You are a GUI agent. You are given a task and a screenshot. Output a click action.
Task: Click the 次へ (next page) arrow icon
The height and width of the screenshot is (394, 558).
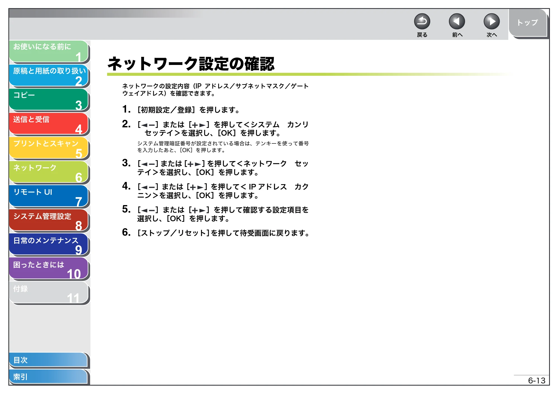[492, 21]
